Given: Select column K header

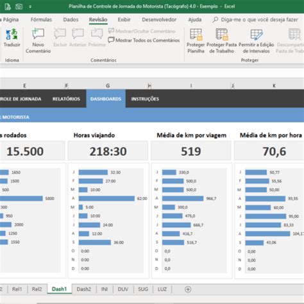Looking at the screenshot, I should [x=274, y=86].
